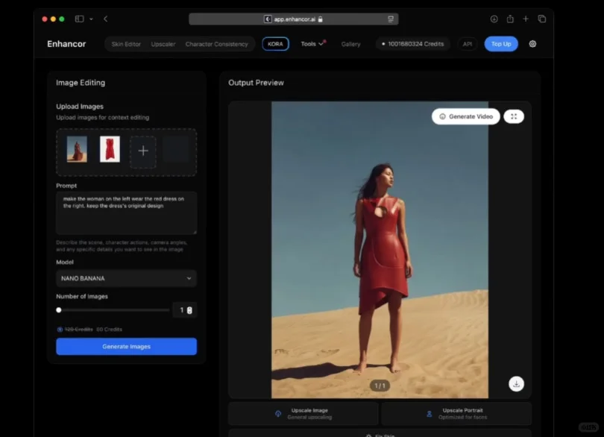Click Generate Images button
Screen dimensions: 604x437
point(126,347)
